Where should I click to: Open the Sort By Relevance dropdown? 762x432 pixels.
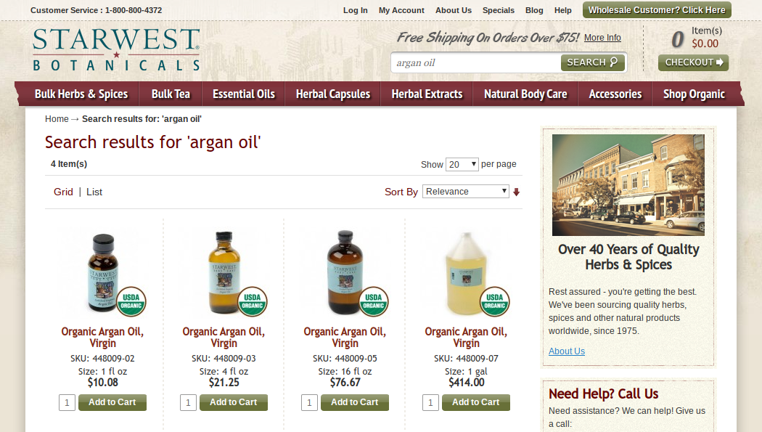(x=466, y=192)
